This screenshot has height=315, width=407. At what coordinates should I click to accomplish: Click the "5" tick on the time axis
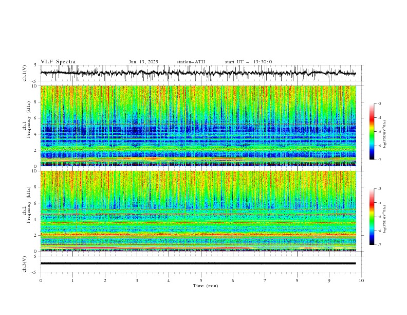(201, 281)
